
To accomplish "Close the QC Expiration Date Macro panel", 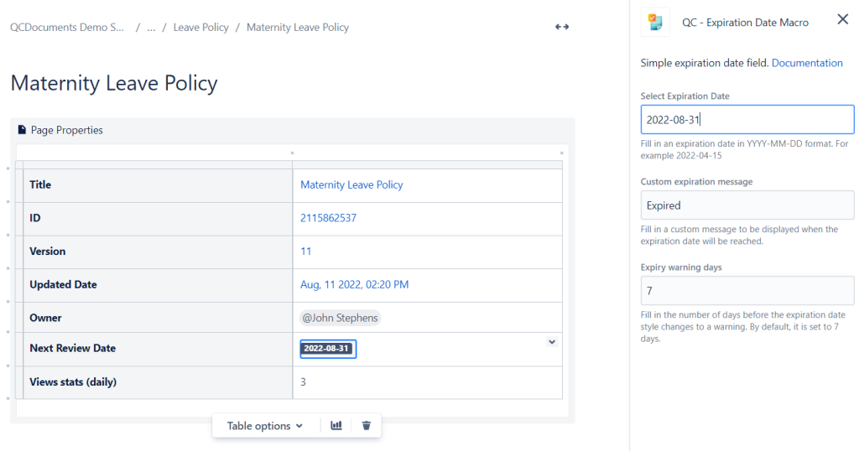I will pos(842,20).
